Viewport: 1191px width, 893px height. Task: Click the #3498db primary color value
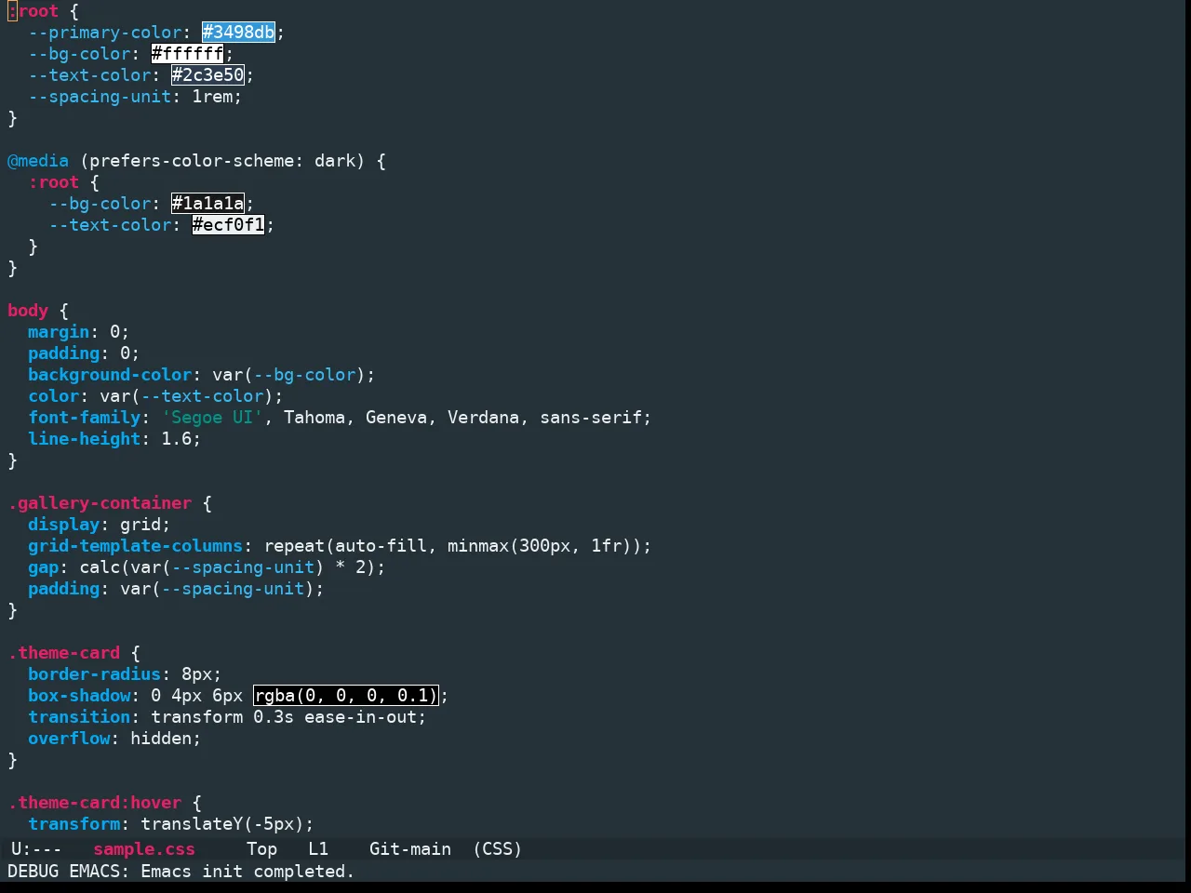point(239,33)
